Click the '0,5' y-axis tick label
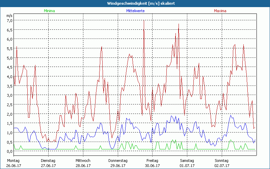Screen dimensions: 270x169 (x=9, y=142)
